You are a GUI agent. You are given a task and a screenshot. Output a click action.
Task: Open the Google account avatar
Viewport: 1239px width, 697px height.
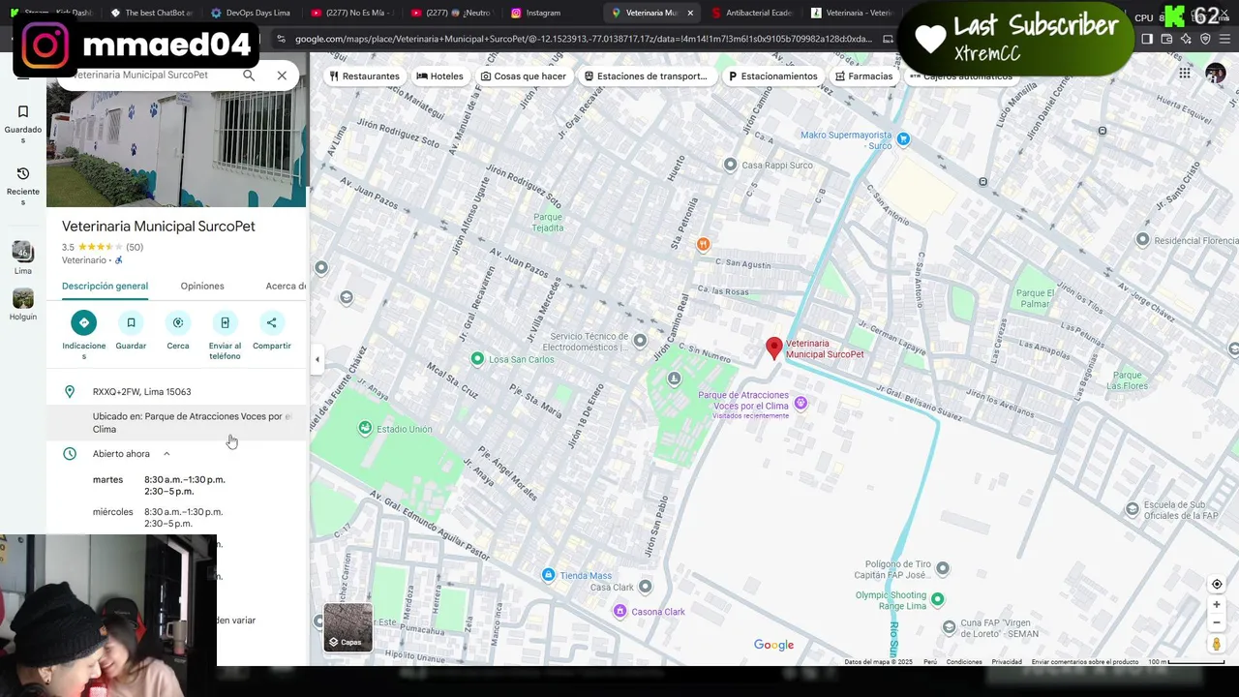[x=1215, y=73]
